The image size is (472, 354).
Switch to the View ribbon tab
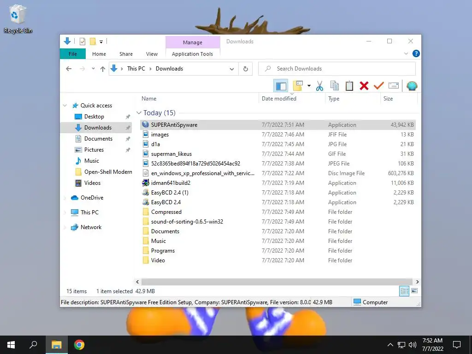click(x=152, y=54)
